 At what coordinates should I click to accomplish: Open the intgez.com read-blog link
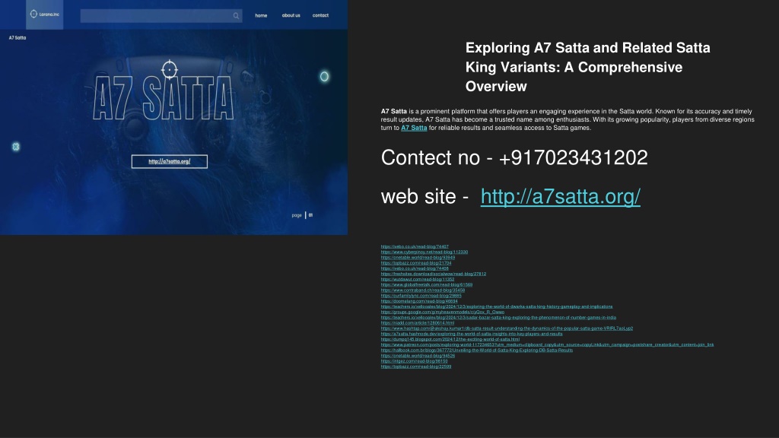[415, 361]
